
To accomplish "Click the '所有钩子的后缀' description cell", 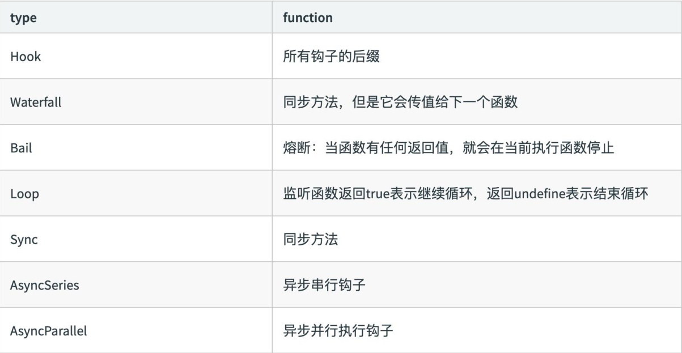I will [477, 56].
